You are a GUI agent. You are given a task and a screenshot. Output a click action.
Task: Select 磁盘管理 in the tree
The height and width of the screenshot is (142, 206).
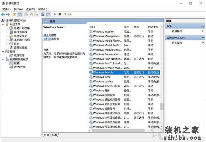point(19,55)
